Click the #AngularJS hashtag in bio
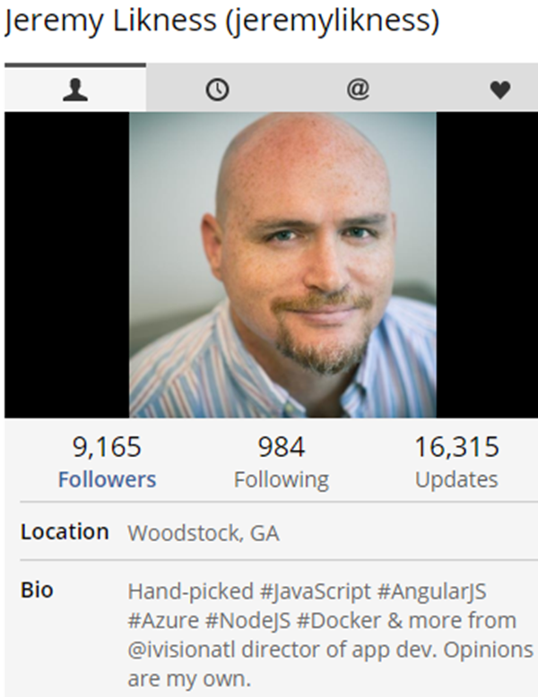This screenshot has height=697, width=538. (432, 591)
